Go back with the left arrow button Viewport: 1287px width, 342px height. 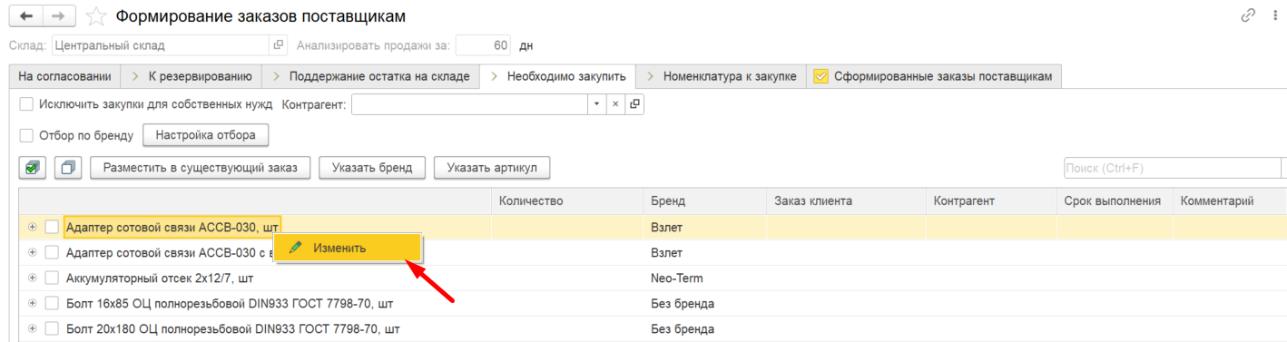pyautogui.click(x=25, y=16)
